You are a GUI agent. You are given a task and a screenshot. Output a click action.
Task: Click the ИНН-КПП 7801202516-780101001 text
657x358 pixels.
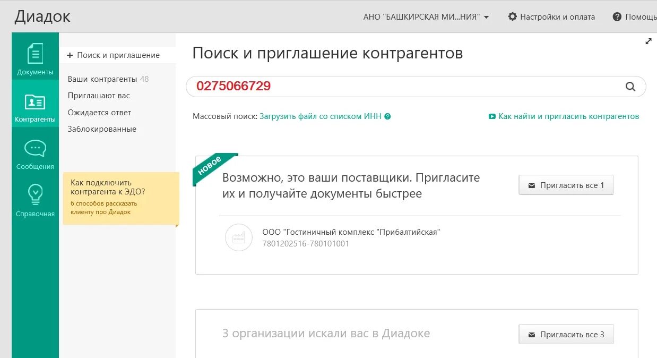[x=306, y=244]
